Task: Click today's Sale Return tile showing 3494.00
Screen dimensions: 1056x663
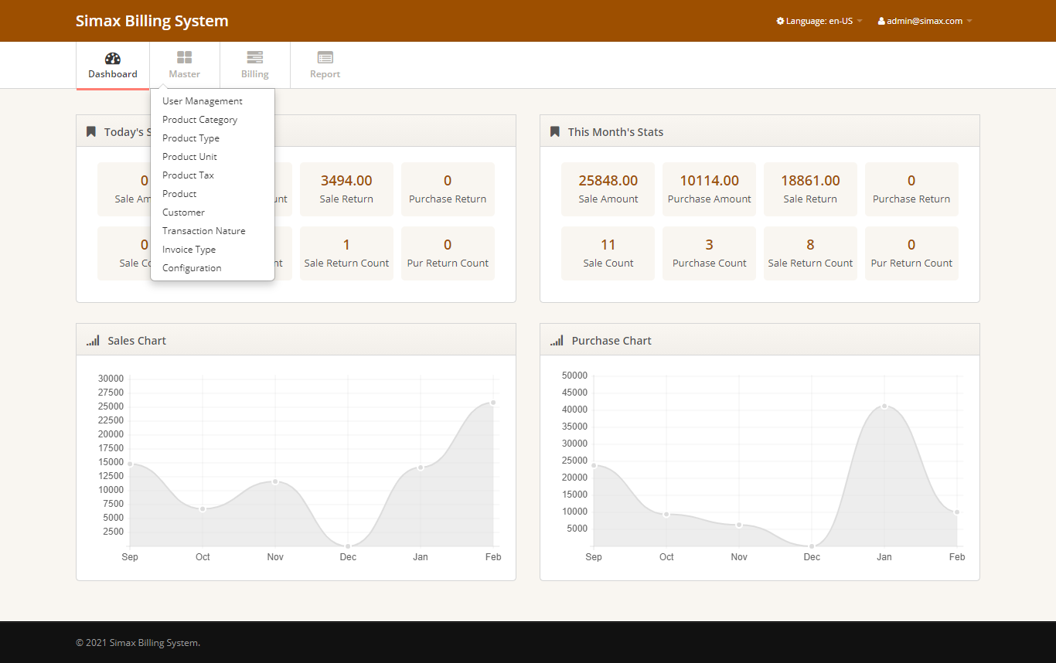Action: click(346, 189)
